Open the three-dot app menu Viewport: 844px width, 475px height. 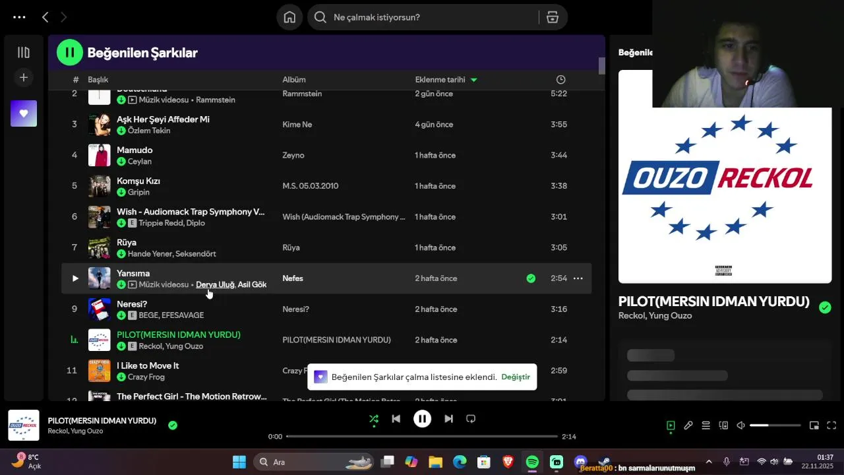19,17
